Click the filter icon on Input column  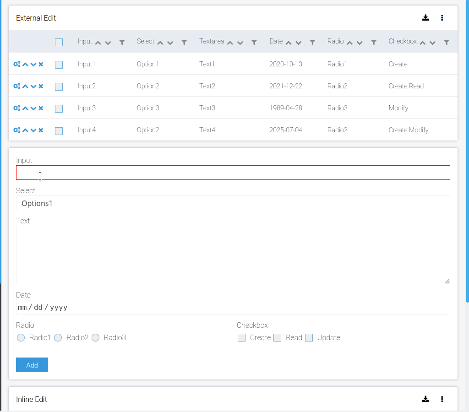[x=122, y=43]
